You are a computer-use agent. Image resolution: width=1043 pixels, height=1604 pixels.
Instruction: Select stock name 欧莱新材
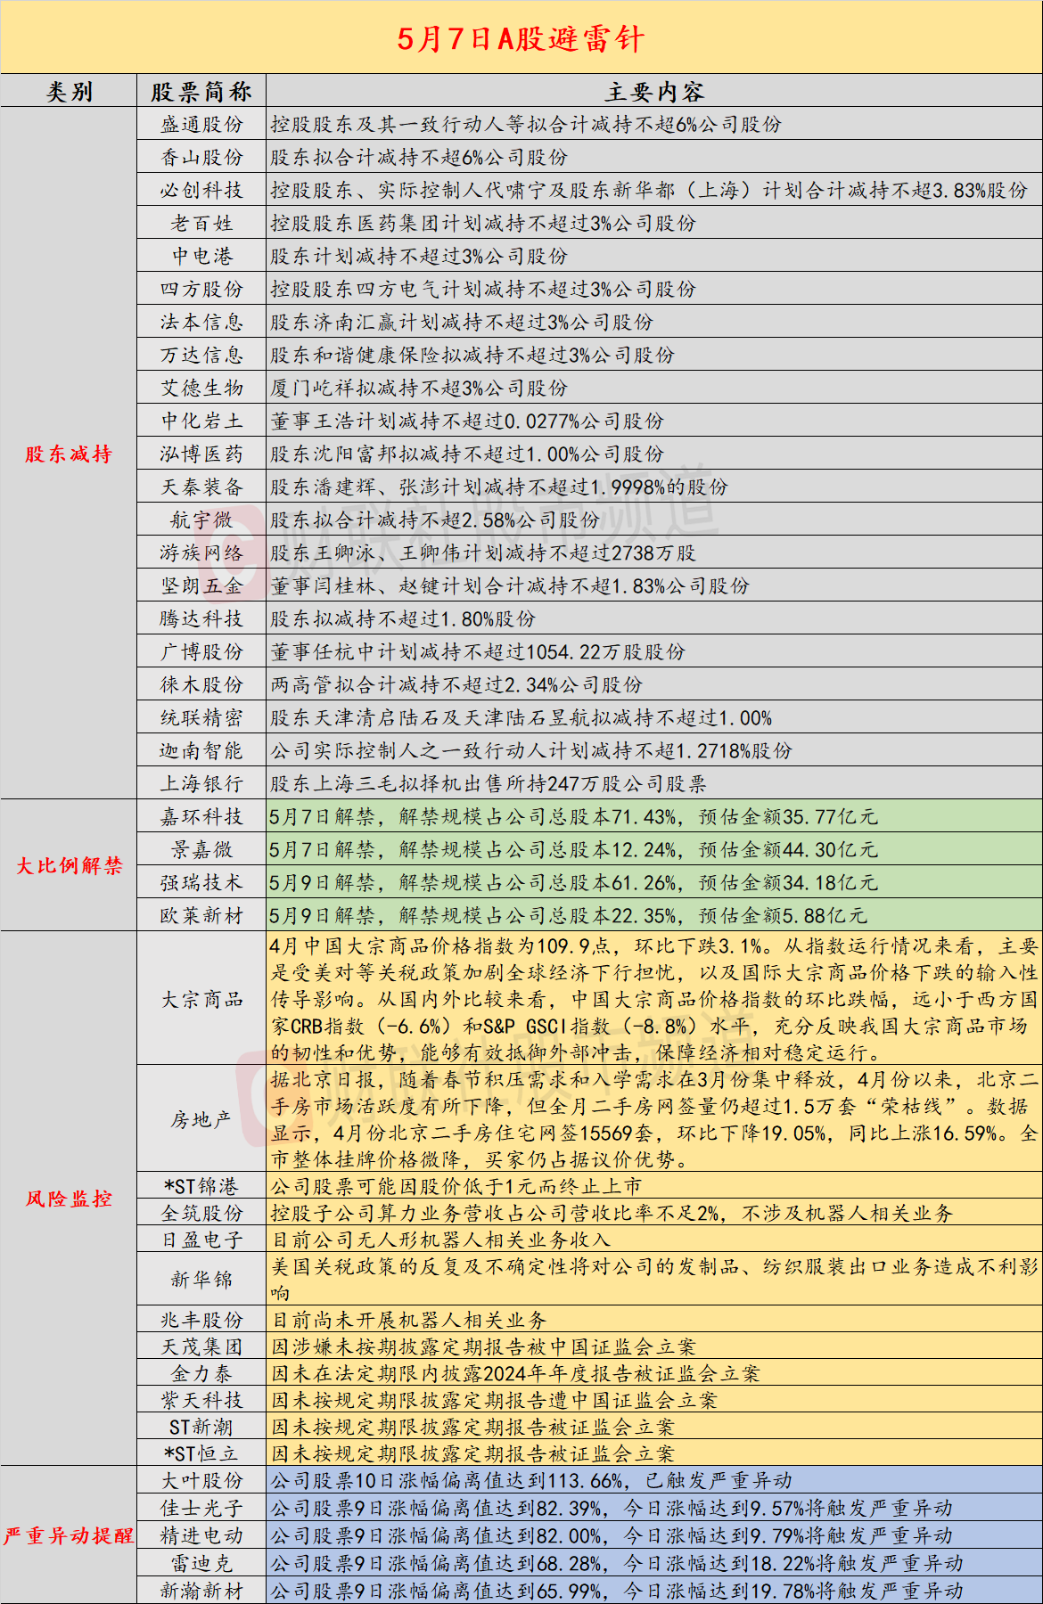(201, 916)
